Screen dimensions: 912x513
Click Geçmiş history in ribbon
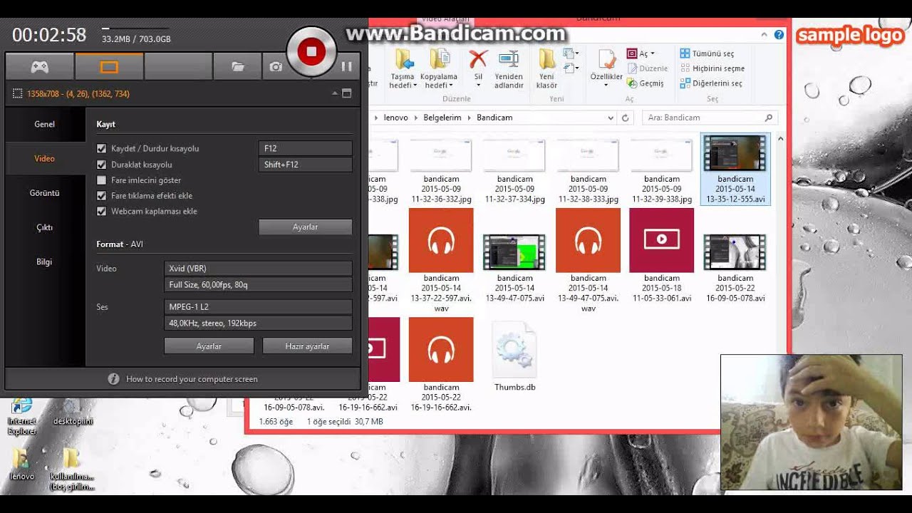[x=646, y=83]
